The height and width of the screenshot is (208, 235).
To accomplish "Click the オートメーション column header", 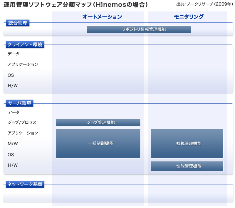I will 102,17.
